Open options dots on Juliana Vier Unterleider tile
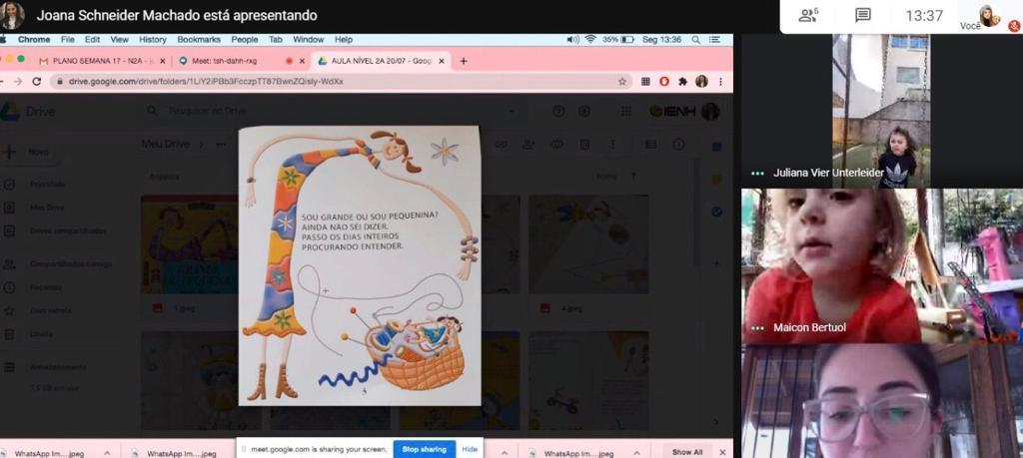 (758, 173)
